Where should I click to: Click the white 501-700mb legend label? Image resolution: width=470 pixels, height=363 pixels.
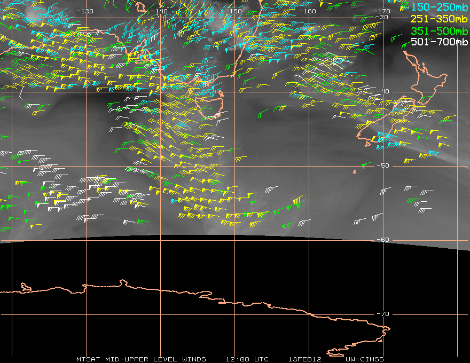[x=439, y=42]
